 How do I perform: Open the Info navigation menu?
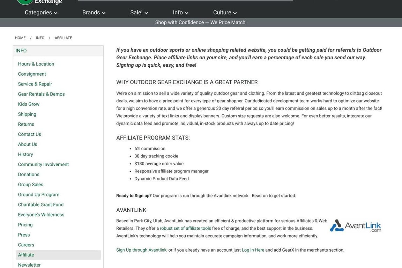click(180, 13)
